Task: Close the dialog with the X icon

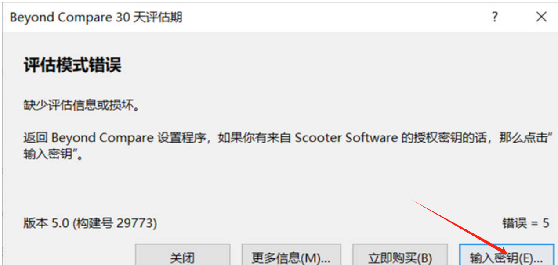Action: (x=541, y=17)
